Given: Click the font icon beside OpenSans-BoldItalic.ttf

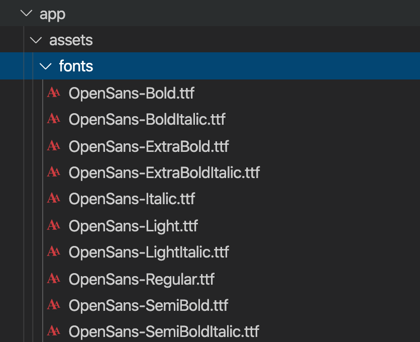Looking at the screenshot, I should tap(54, 119).
